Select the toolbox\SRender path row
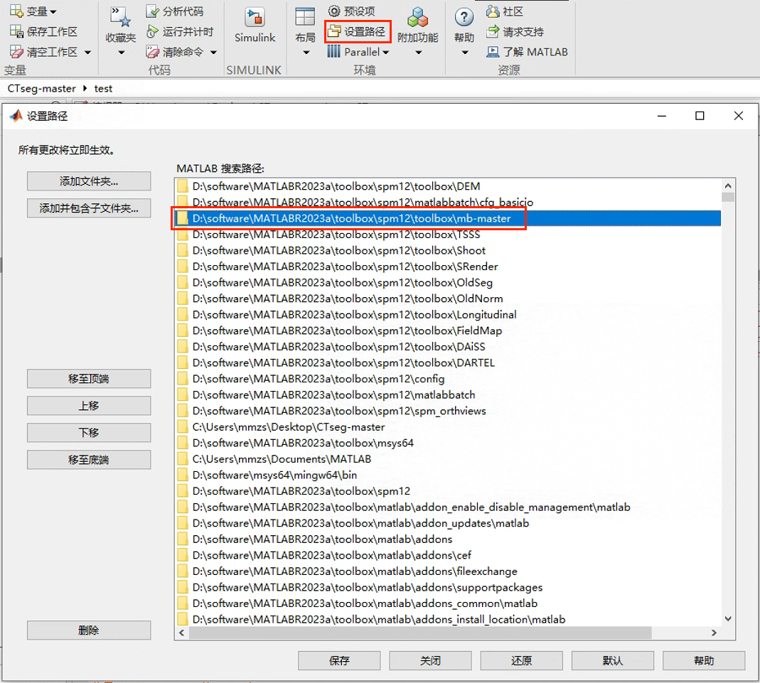The width and height of the screenshot is (760, 683). (x=448, y=267)
